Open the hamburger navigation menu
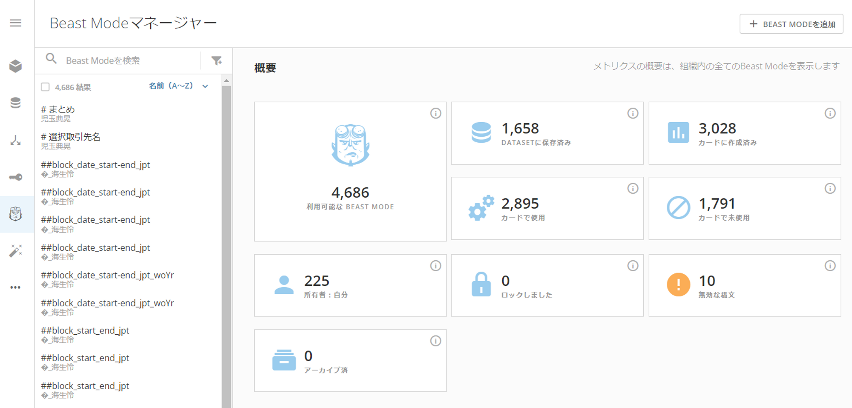 [x=16, y=23]
